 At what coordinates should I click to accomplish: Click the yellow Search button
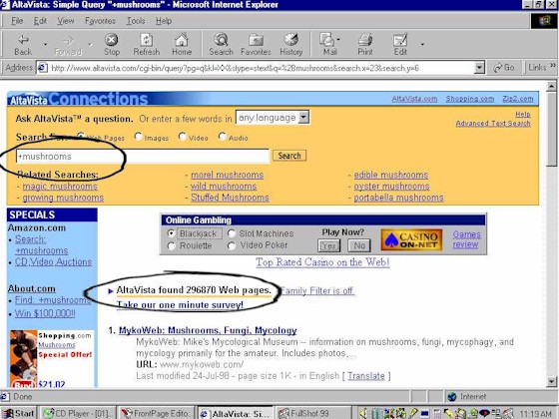tap(289, 156)
